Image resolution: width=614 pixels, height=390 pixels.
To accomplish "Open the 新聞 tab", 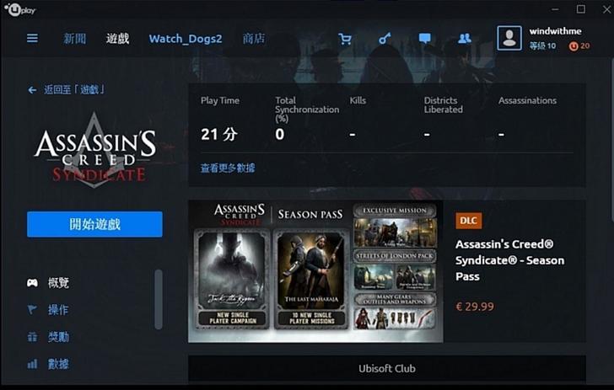I will (74, 39).
